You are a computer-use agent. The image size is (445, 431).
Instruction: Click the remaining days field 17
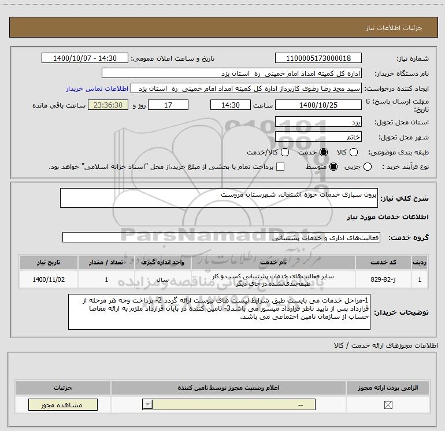pos(168,105)
